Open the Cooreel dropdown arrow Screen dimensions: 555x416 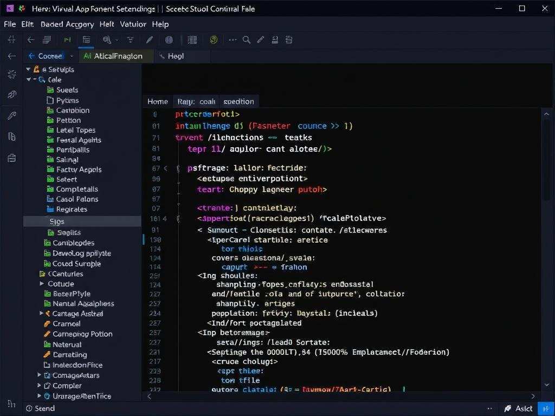click(72, 56)
